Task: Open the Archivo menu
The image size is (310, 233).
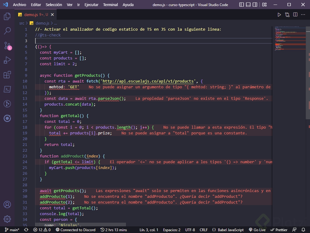Action: point(19,5)
